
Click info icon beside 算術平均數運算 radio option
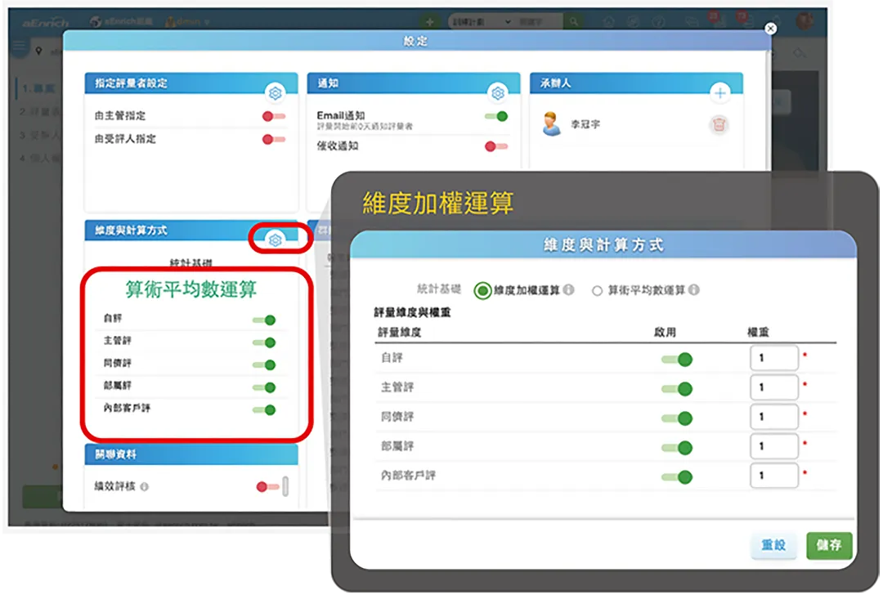[x=694, y=290]
